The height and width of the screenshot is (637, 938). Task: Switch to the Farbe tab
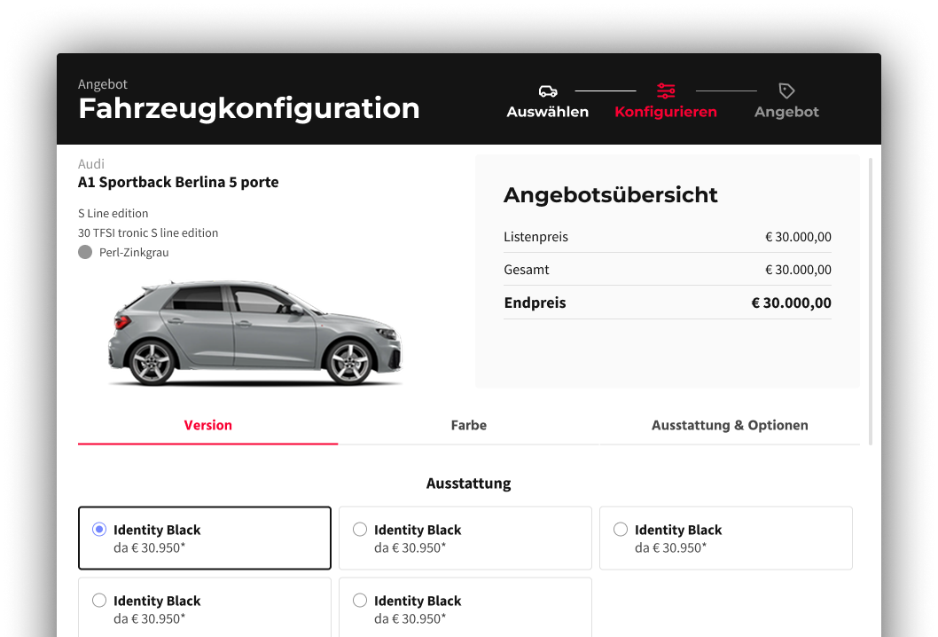(x=468, y=425)
